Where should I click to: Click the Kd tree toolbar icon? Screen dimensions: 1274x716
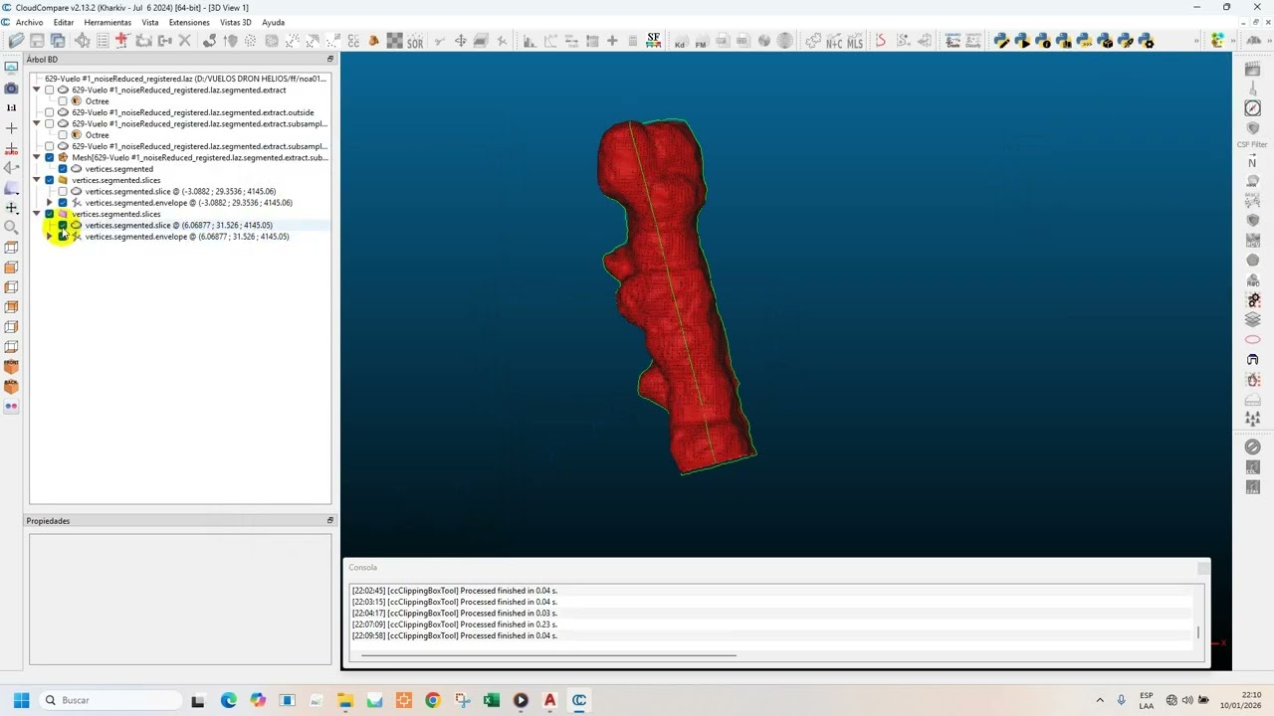click(680, 41)
